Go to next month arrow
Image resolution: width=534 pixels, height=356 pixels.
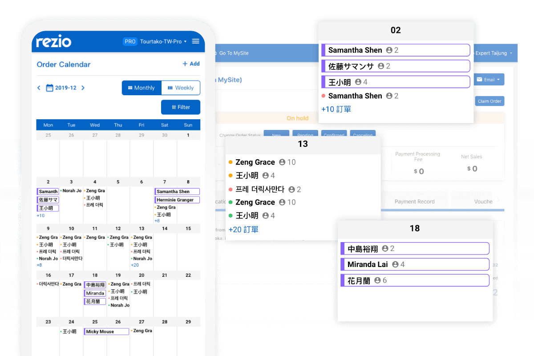click(83, 88)
